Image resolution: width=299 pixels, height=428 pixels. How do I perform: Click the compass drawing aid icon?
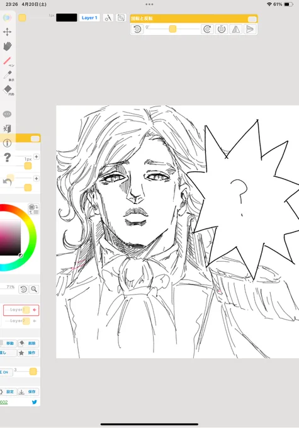[108, 18]
